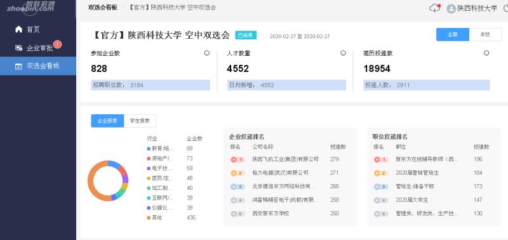Click the cloud download icon with red dot

click(x=435, y=8)
